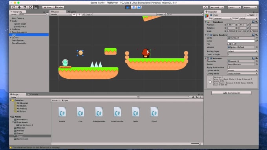Select the Scale tool in toolbar
Image resolution: width=267 pixels, height=150 pixels.
30,7
